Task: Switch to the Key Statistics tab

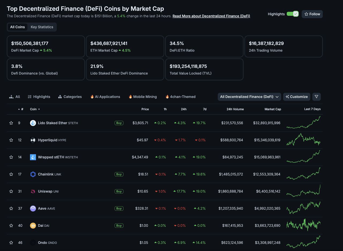Action: point(42,27)
